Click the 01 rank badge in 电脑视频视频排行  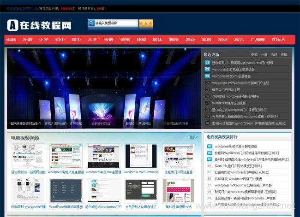(x=210, y=147)
